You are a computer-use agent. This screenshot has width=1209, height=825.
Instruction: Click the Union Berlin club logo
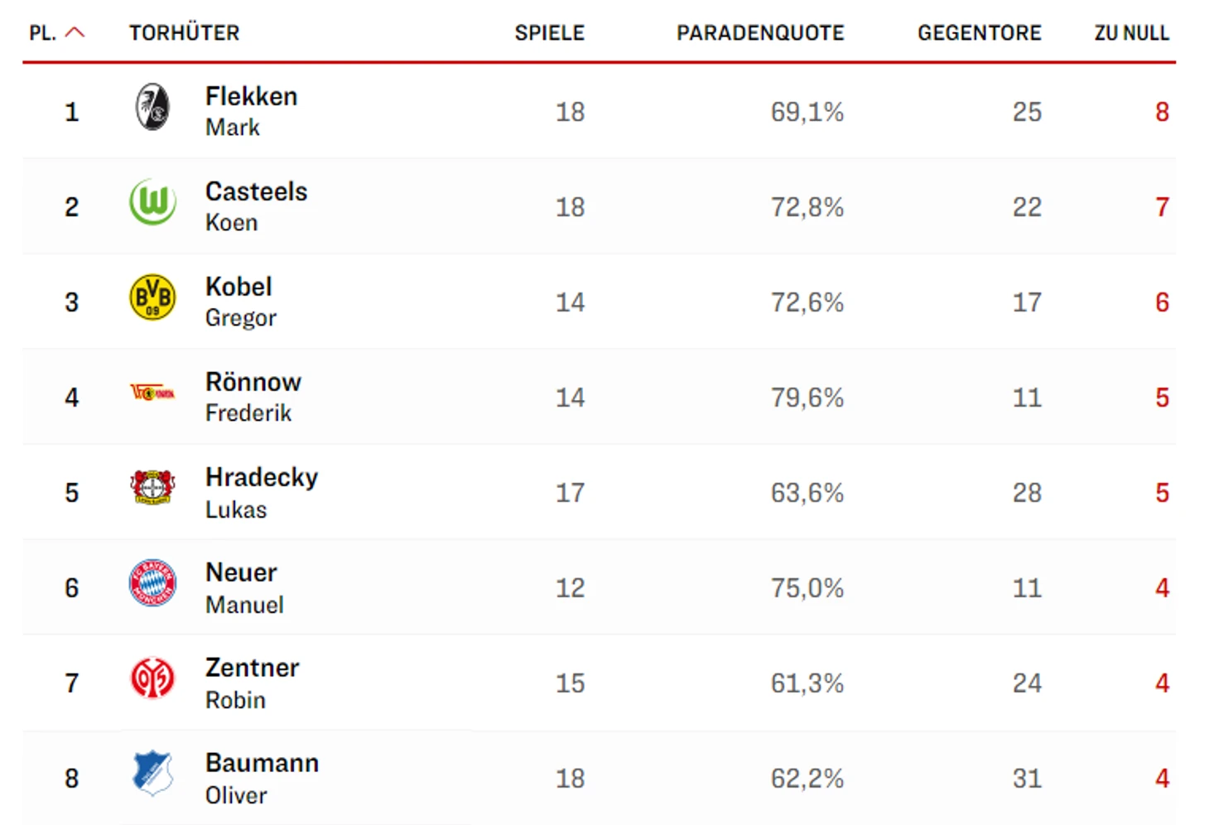tap(152, 393)
